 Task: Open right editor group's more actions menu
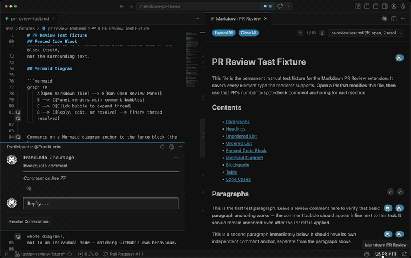click(x=403, y=19)
